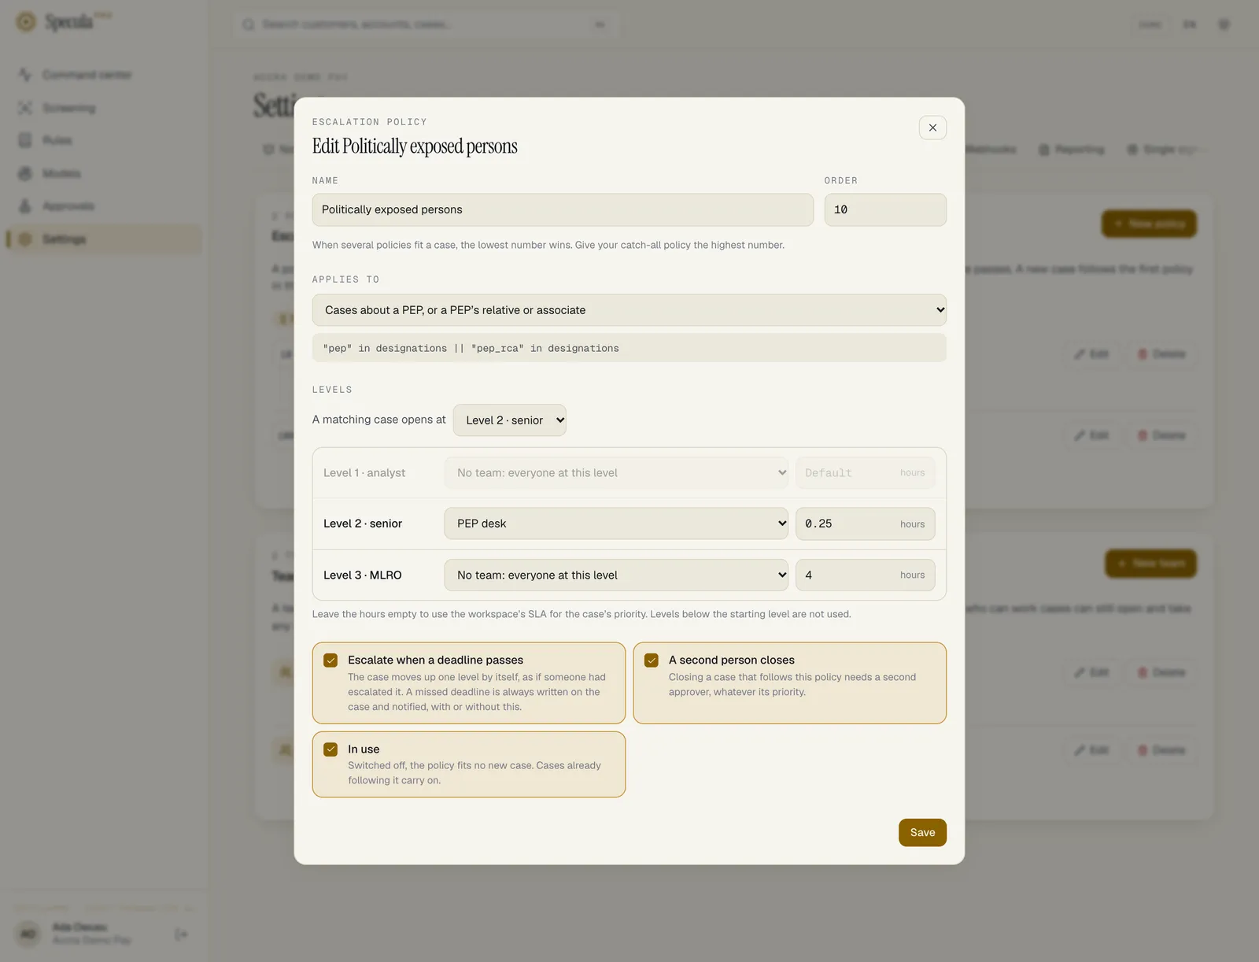
Task: Click the sign-out icon next to the user name
Action: pyautogui.click(x=181, y=934)
